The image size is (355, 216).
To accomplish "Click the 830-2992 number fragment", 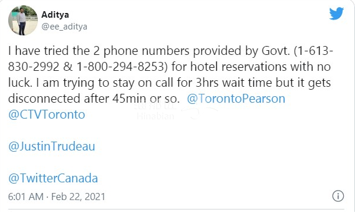I will pyautogui.click(x=34, y=67).
